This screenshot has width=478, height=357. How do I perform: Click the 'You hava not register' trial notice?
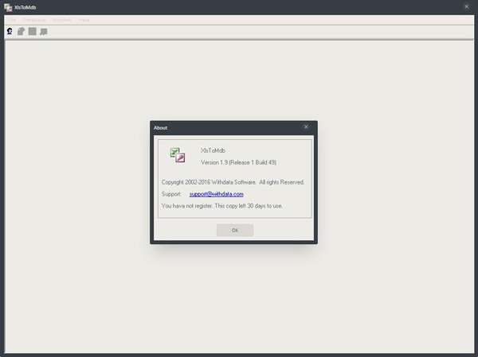(x=222, y=206)
